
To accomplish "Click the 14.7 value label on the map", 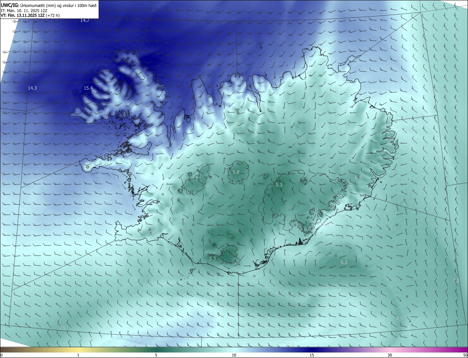I will click(x=85, y=20).
